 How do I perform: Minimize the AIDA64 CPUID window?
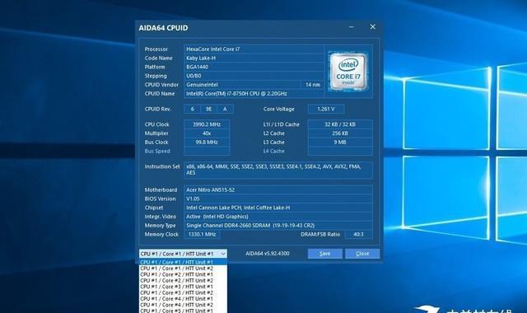point(352,27)
